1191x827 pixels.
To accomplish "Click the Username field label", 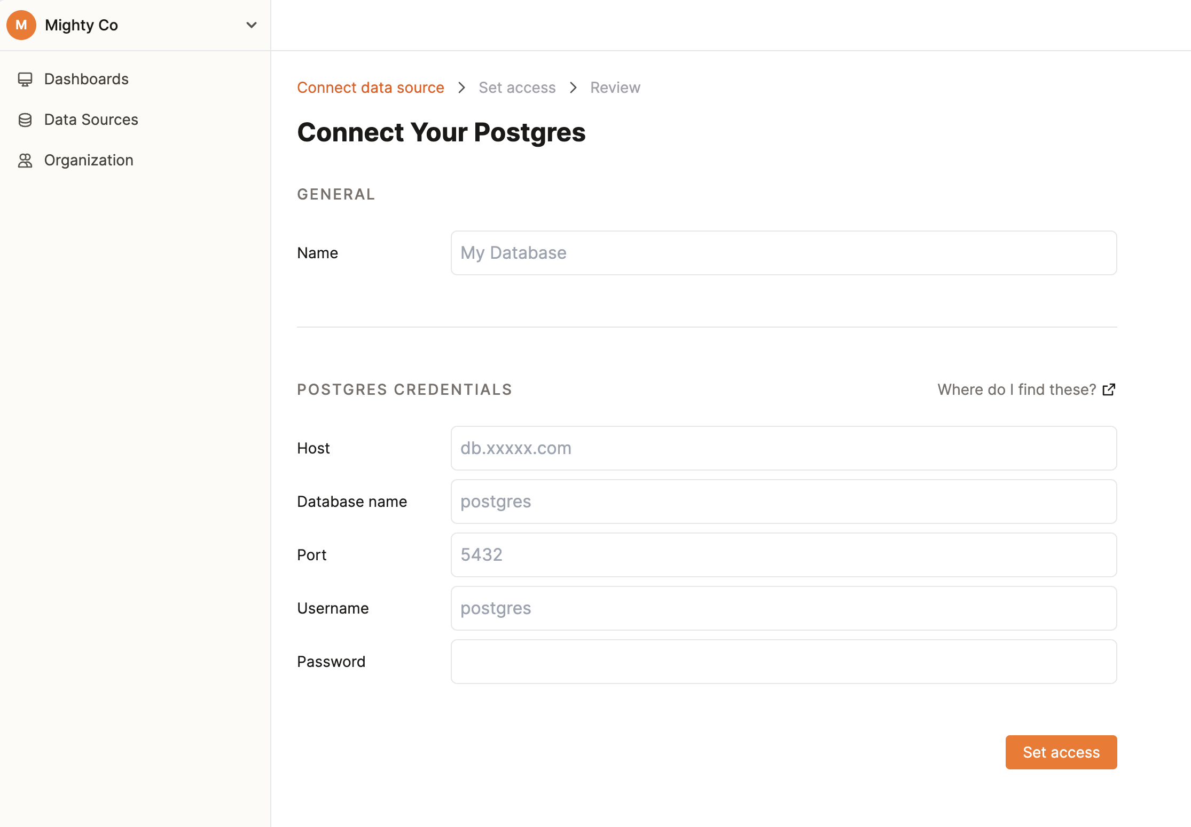I will pos(333,608).
